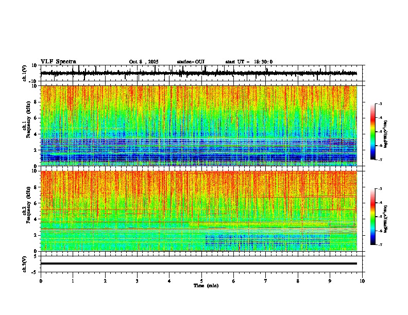Click the "5" tick on the time axis
Image resolution: width=408 pixels, height=315 pixels.
click(x=201, y=281)
